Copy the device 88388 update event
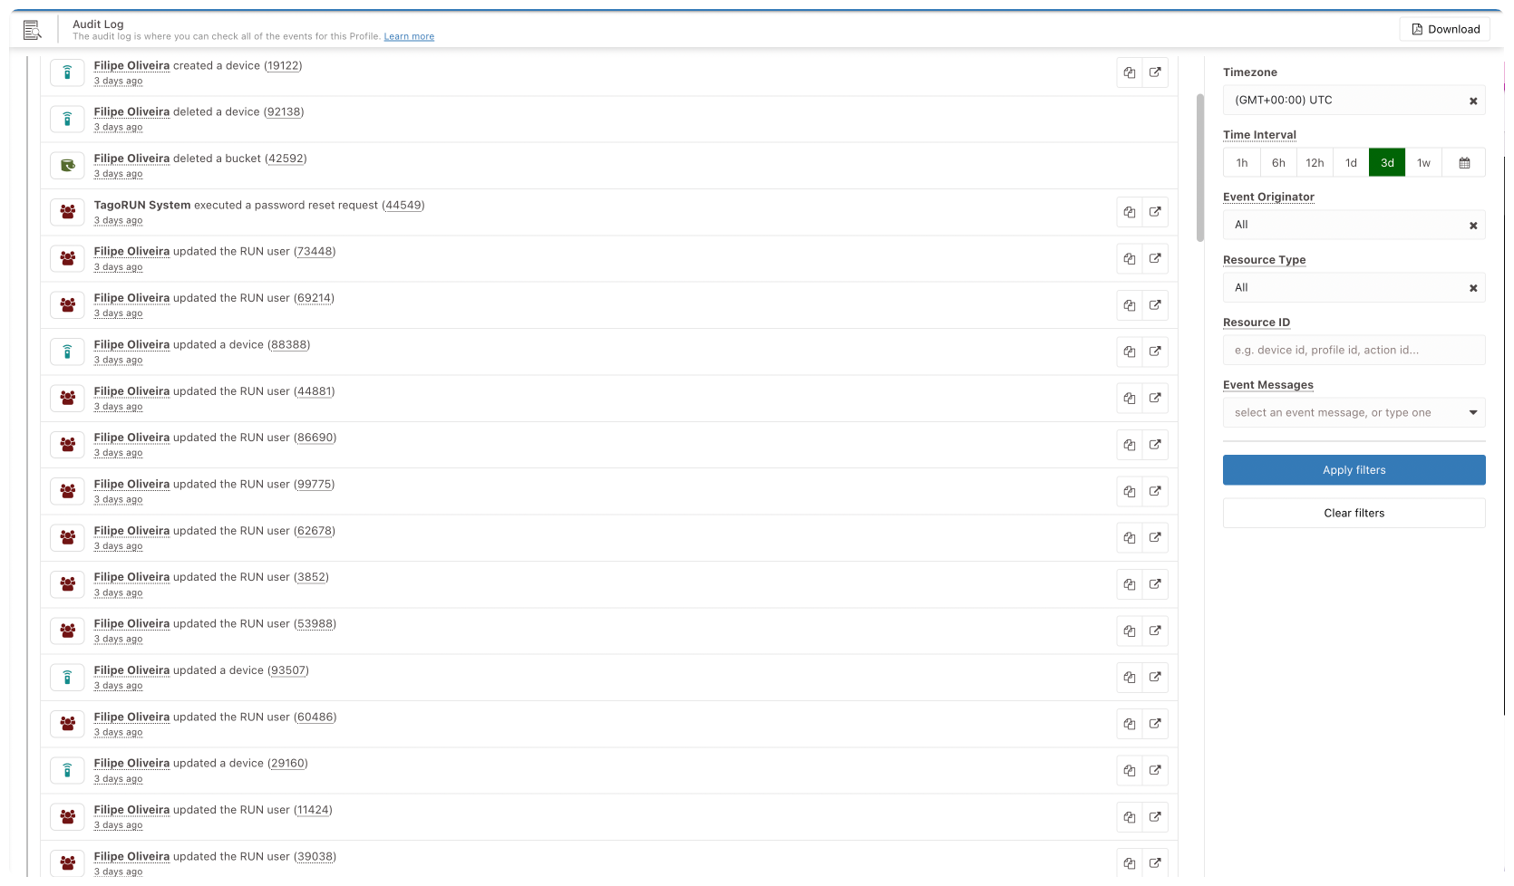Viewport: 1514px width, 886px height. [1130, 352]
